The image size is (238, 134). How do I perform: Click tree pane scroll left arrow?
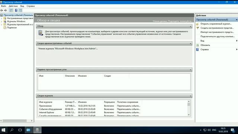click(1, 121)
